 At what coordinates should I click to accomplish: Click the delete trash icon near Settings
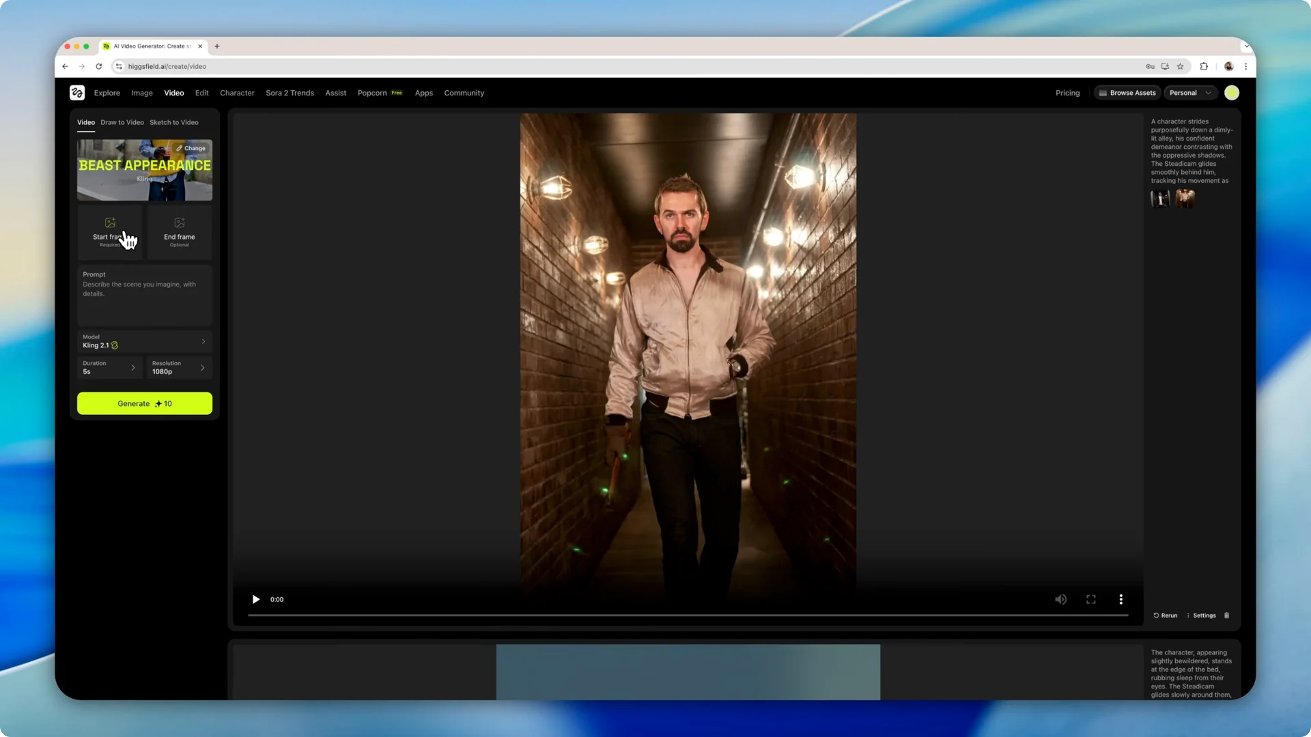click(x=1226, y=615)
